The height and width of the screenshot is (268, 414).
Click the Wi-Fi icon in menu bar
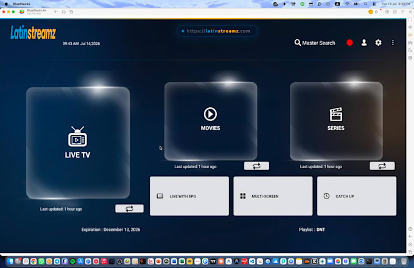tap(347, 4)
